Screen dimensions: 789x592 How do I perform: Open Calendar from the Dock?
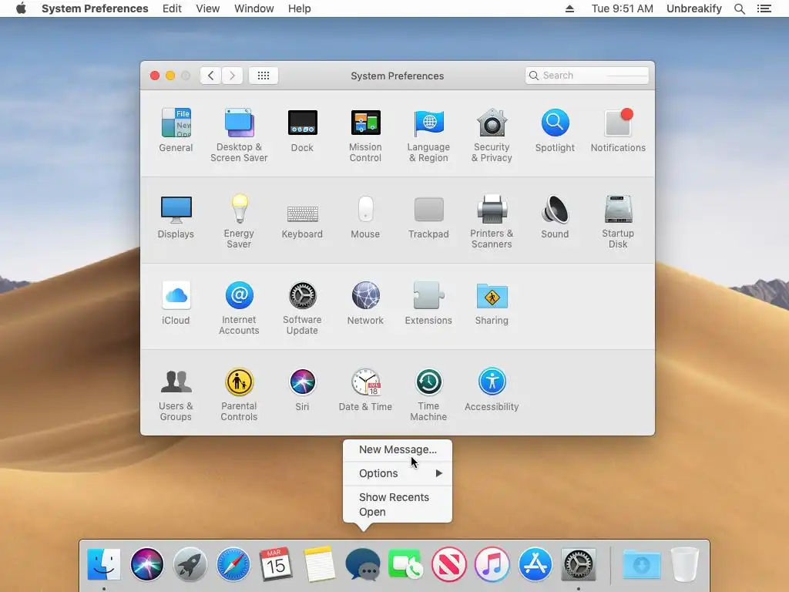pyautogui.click(x=277, y=564)
